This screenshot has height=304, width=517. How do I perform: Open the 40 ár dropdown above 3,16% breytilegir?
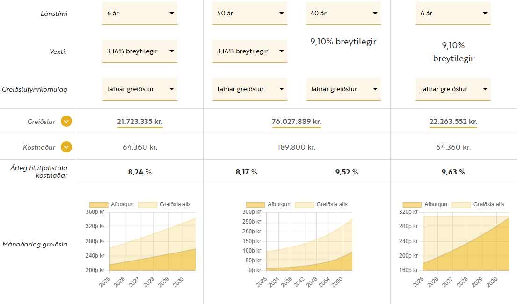[249, 13]
